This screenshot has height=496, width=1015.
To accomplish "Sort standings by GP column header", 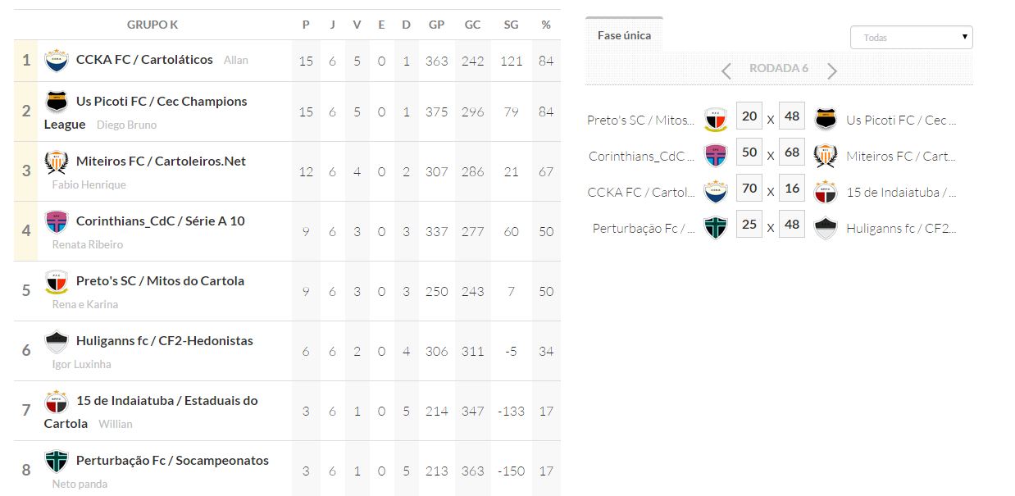I will click(x=436, y=25).
